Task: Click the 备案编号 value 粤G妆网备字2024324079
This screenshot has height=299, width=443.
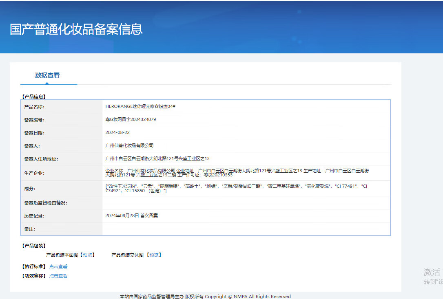Action: point(131,120)
